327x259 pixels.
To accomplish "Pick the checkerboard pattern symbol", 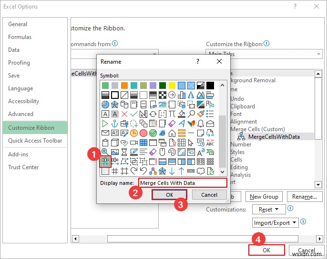I will click(x=162, y=95).
